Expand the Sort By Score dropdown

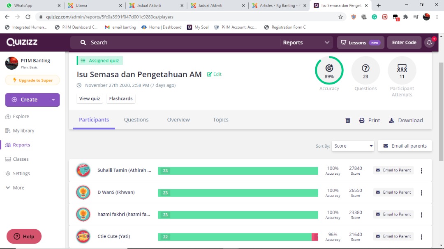[x=353, y=146]
